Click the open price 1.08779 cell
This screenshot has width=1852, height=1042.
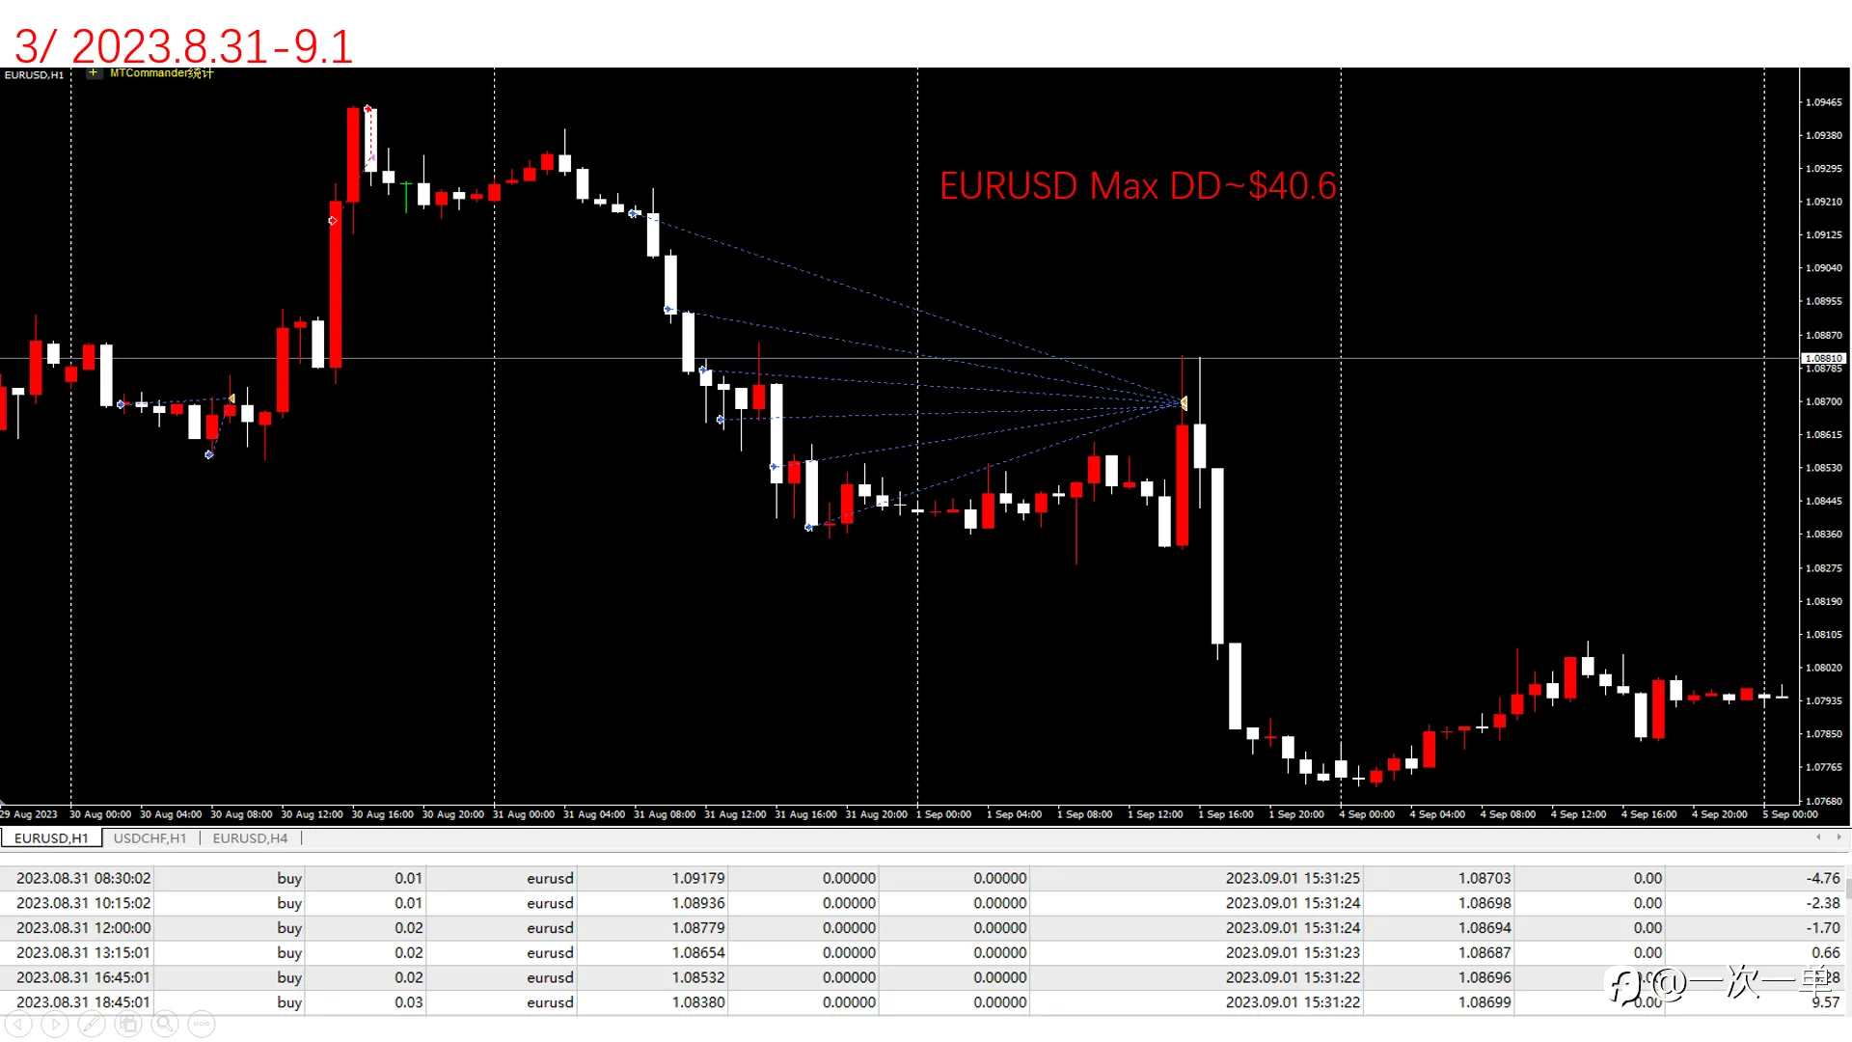pyautogui.click(x=698, y=927)
